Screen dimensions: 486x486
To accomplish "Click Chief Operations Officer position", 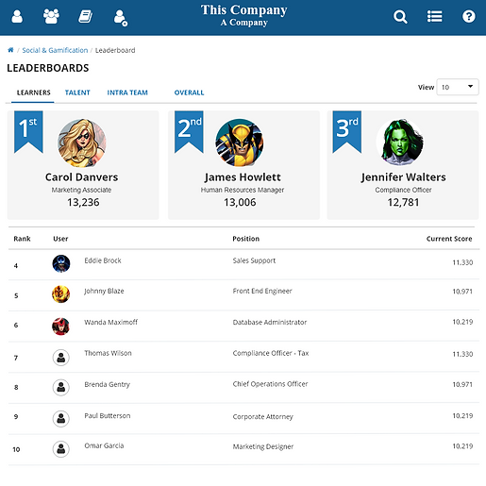I will tap(270, 384).
